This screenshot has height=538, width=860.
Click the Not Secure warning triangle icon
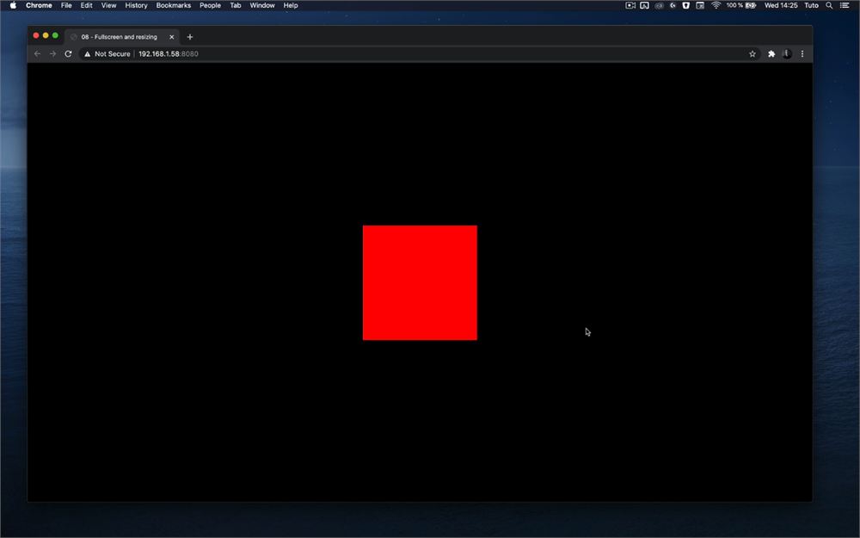[x=87, y=53]
